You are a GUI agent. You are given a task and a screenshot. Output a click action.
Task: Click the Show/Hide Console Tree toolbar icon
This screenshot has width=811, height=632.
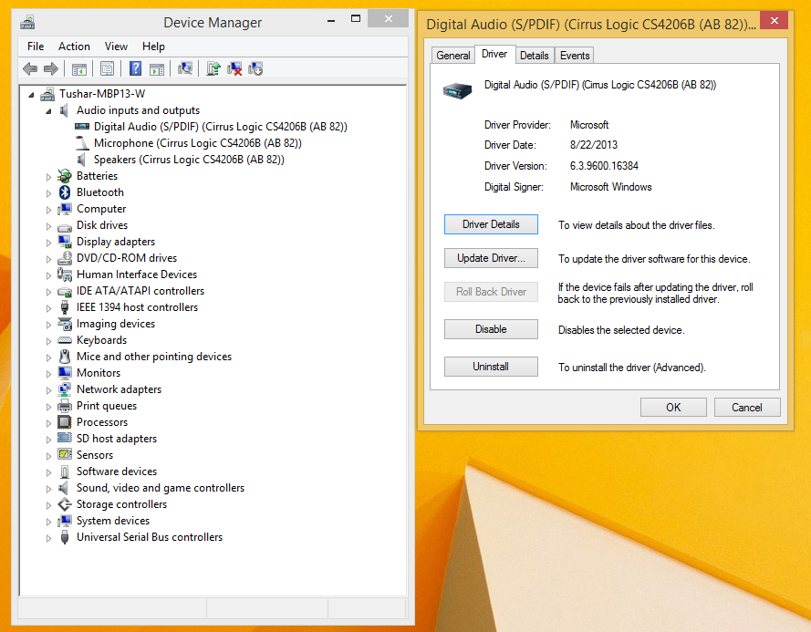pos(79,68)
